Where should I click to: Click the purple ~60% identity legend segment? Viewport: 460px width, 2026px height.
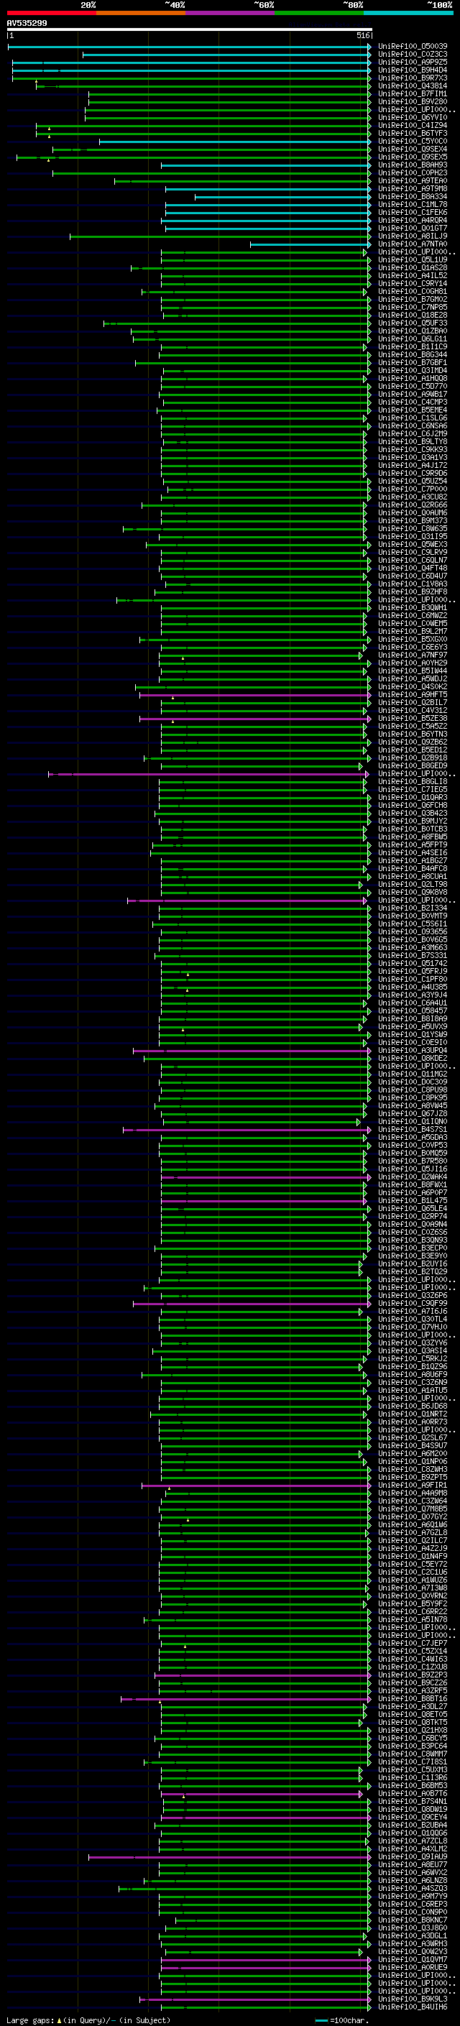pos(229,13)
